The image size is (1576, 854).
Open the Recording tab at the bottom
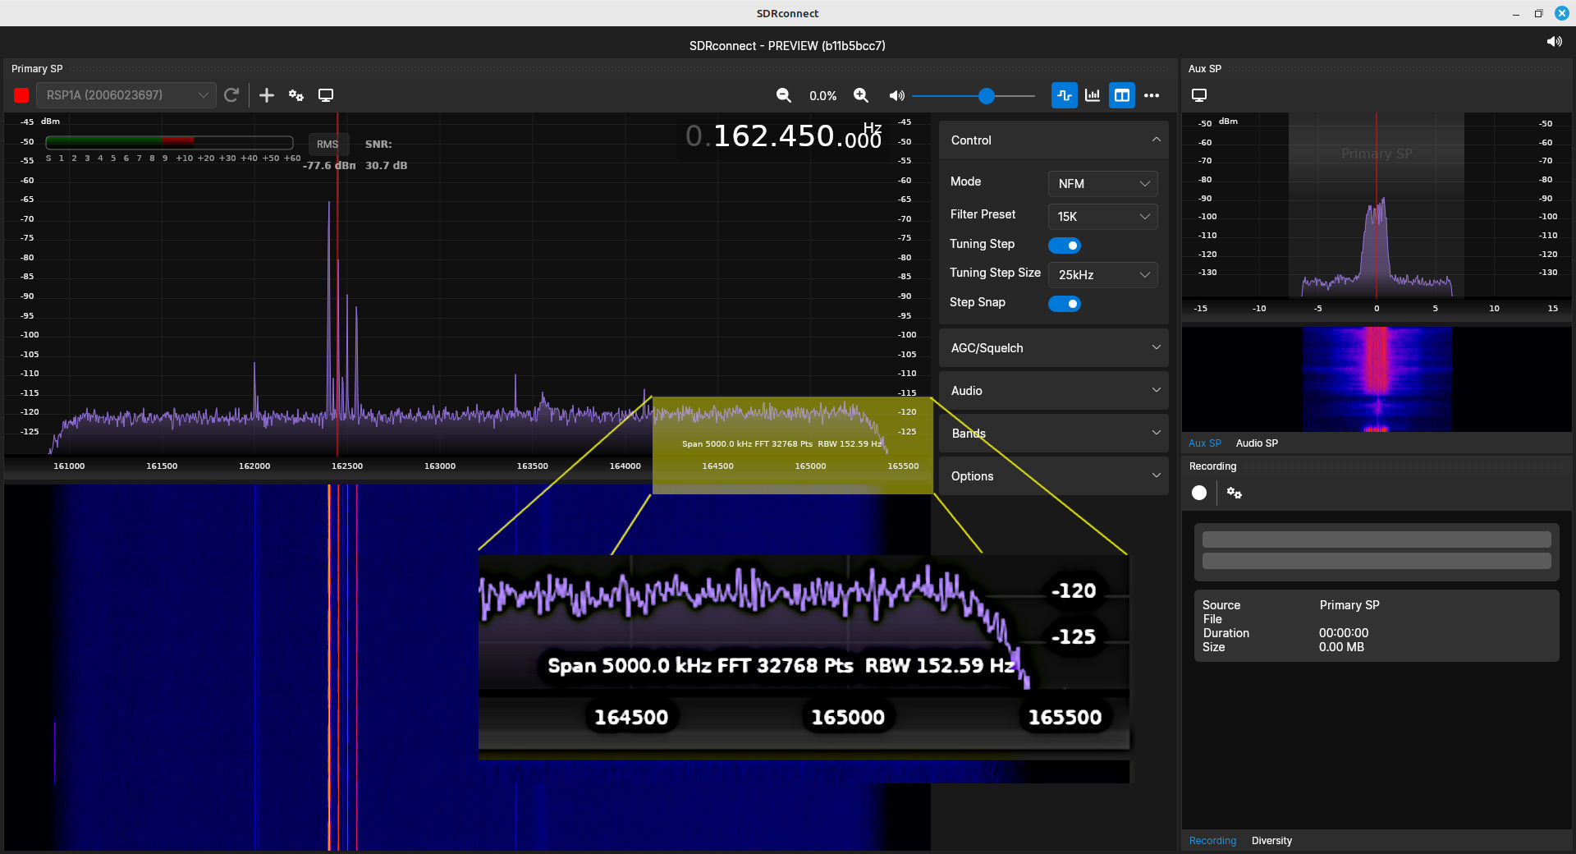pyautogui.click(x=1212, y=841)
